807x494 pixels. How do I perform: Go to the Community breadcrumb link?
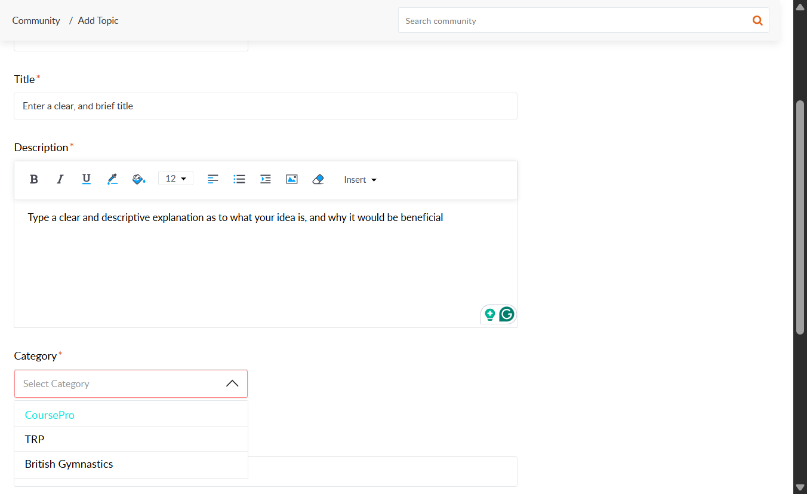(36, 20)
